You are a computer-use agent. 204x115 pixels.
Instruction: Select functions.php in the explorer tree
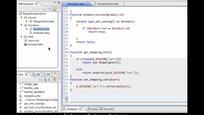(x=41, y=29)
